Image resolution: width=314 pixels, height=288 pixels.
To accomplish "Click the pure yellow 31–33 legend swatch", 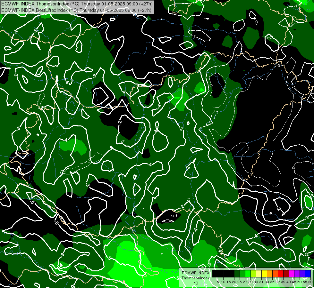I will (x=264, y=274).
